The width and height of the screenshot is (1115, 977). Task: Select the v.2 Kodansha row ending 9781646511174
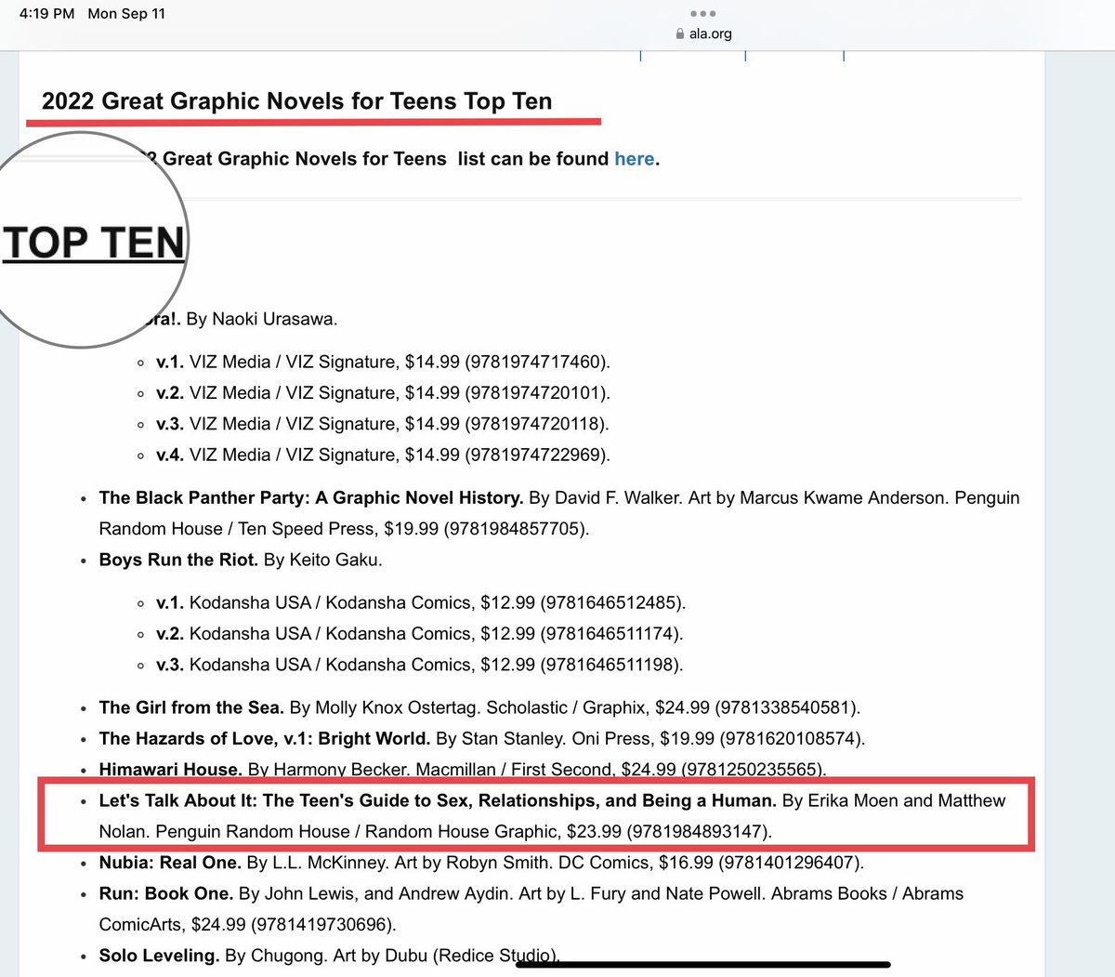point(420,633)
